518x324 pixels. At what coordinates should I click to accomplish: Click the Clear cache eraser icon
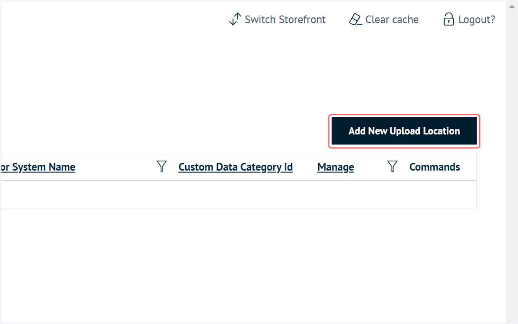(x=355, y=19)
